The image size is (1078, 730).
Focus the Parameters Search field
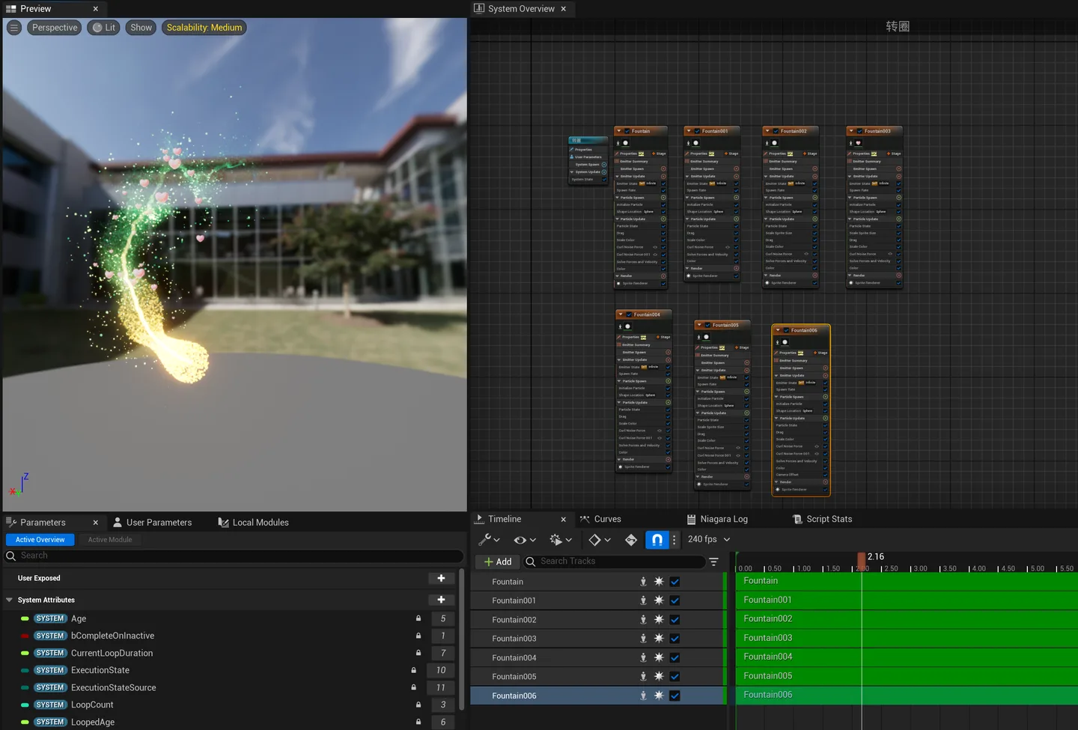[233, 556]
